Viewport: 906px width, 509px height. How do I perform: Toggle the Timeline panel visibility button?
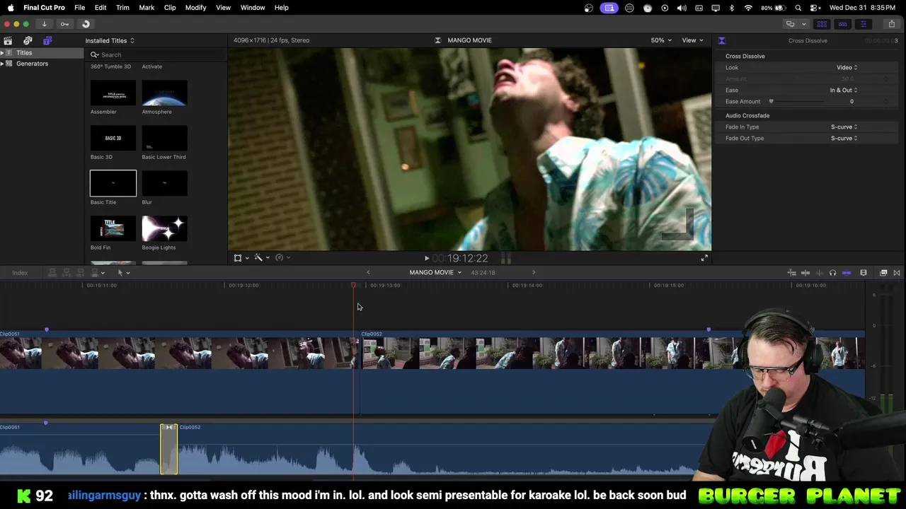[x=842, y=24]
